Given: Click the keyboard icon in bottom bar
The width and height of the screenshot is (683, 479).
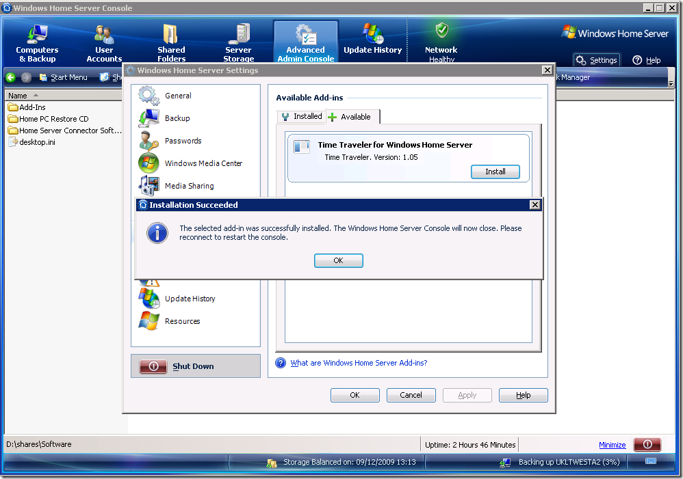Looking at the screenshot, I should (x=651, y=461).
